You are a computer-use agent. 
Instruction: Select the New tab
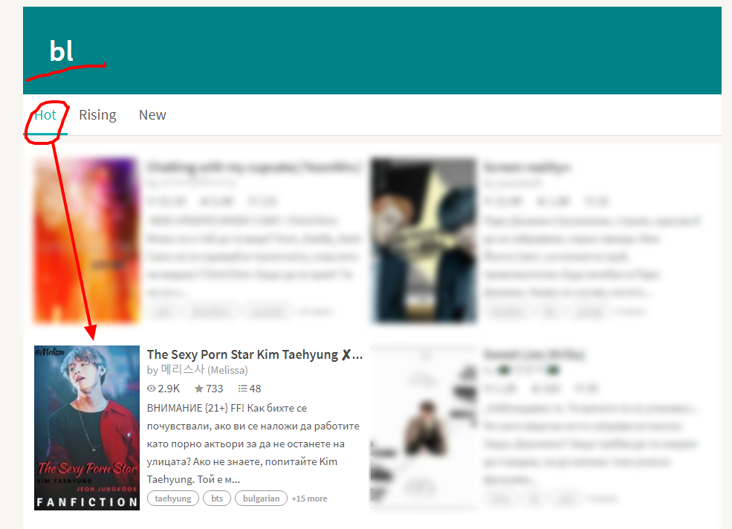(x=152, y=115)
